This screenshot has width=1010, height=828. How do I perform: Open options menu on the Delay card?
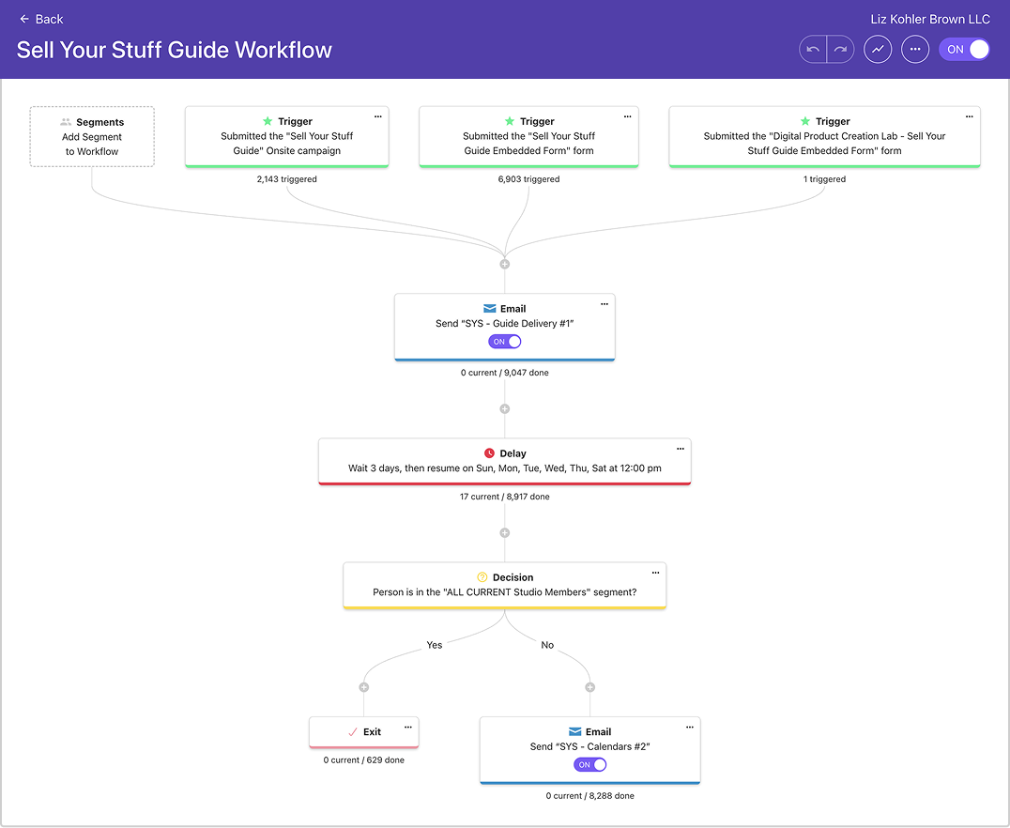tap(681, 449)
